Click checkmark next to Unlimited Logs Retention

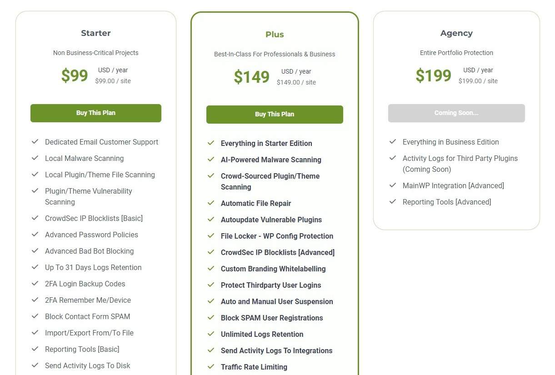tap(210, 334)
